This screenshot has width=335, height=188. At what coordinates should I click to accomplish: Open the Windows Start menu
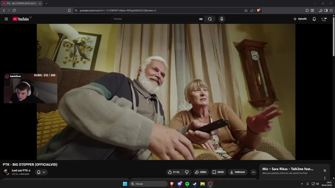125,184
